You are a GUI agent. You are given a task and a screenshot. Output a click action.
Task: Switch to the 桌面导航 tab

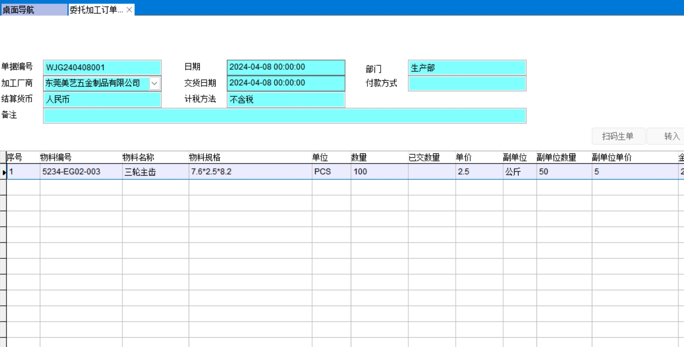[33, 10]
